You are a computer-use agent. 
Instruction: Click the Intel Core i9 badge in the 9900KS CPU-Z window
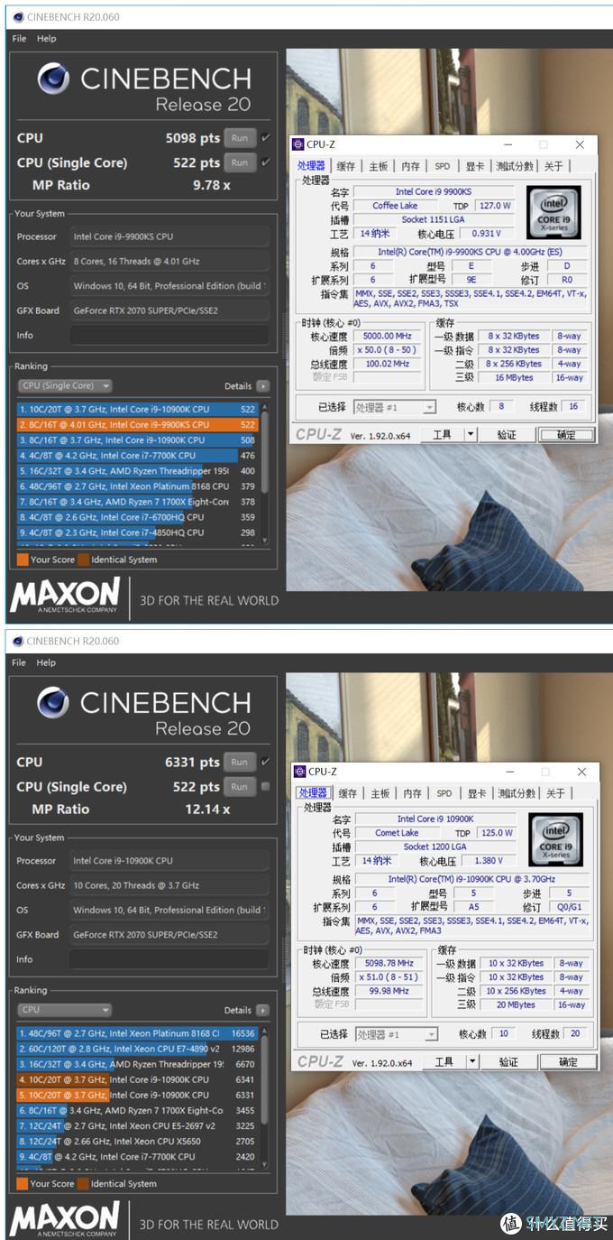click(553, 212)
